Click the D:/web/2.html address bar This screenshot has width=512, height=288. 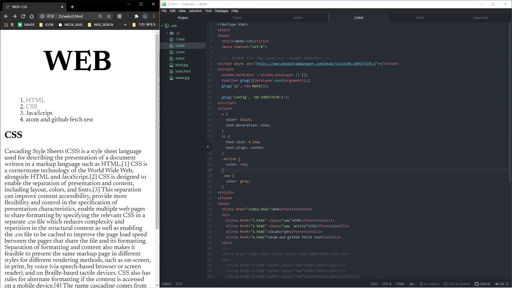(71, 16)
